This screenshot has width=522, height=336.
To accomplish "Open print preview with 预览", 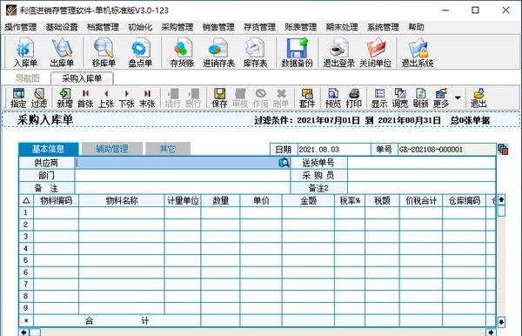I will (333, 98).
